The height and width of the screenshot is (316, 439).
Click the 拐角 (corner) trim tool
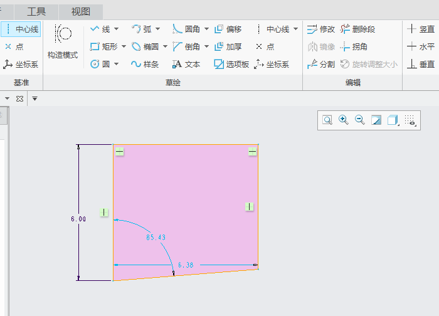(x=354, y=46)
